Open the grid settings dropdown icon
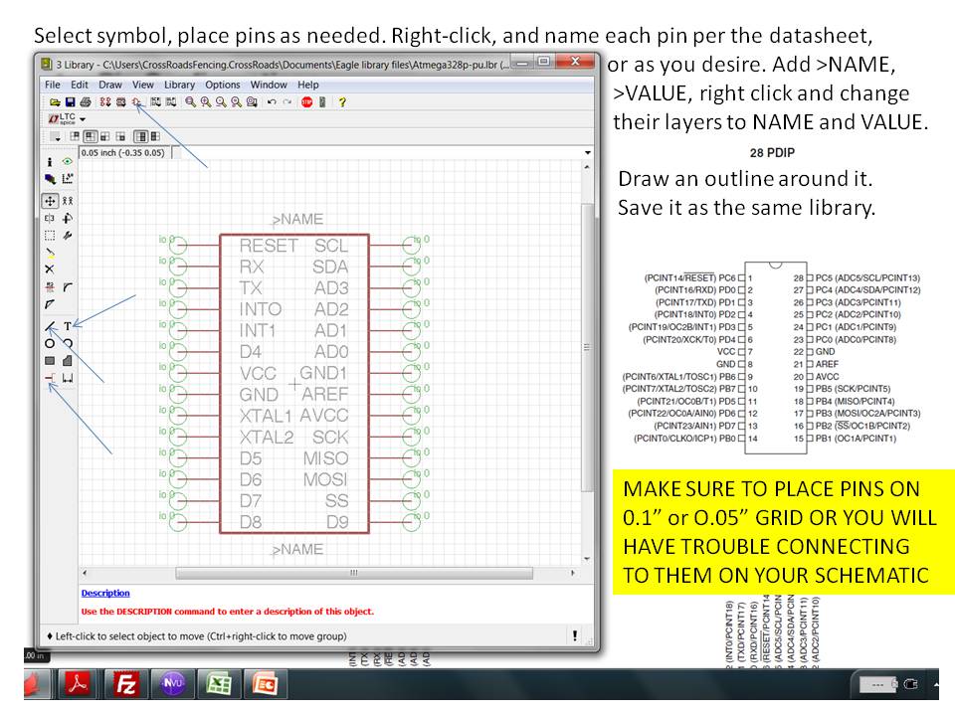This screenshot has height=716, width=955. [55, 136]
